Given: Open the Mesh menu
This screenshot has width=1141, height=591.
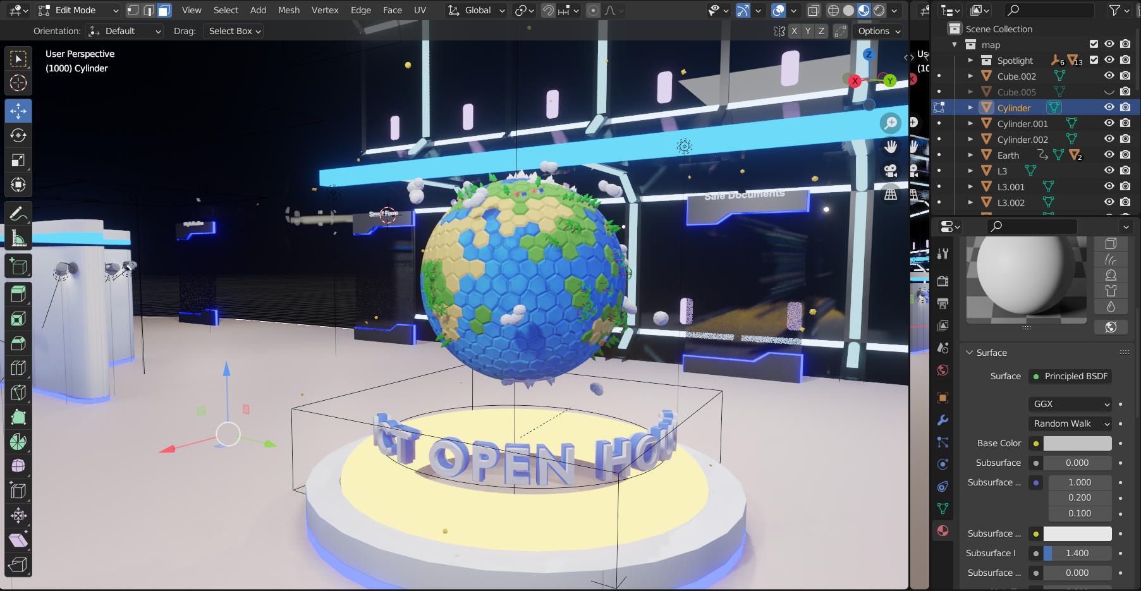Looking at the screenshot, I should [x=289, y=10].
